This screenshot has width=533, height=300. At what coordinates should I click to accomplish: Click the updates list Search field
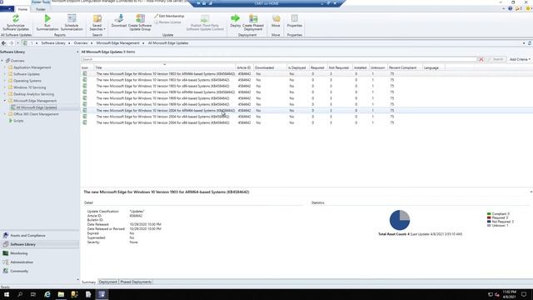279,59
